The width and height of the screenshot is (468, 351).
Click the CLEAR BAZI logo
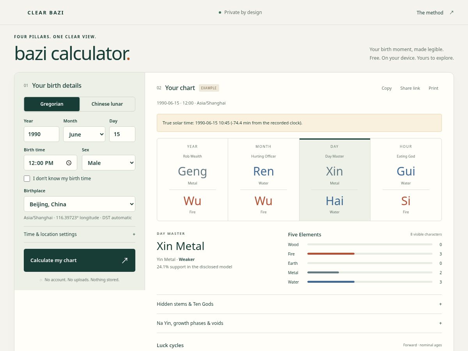[46, 12]
